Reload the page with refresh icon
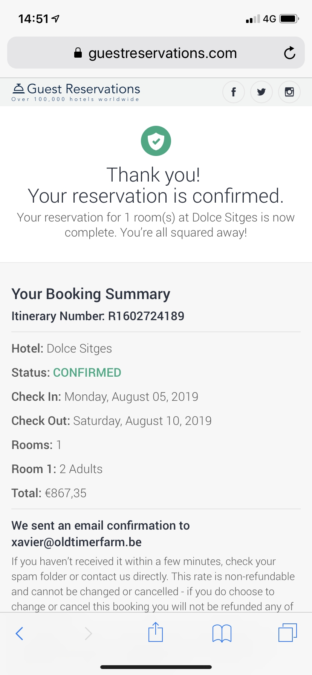Screen dimensions: 312x675 pos(289,53)
